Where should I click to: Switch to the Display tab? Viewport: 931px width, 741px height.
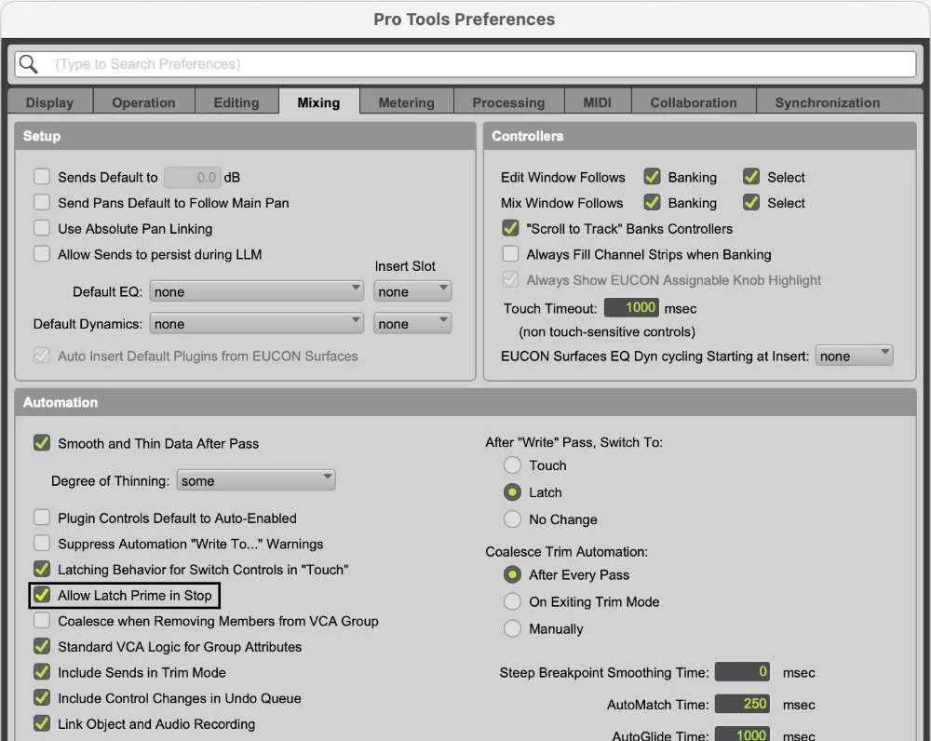click(x=50, y=102)
